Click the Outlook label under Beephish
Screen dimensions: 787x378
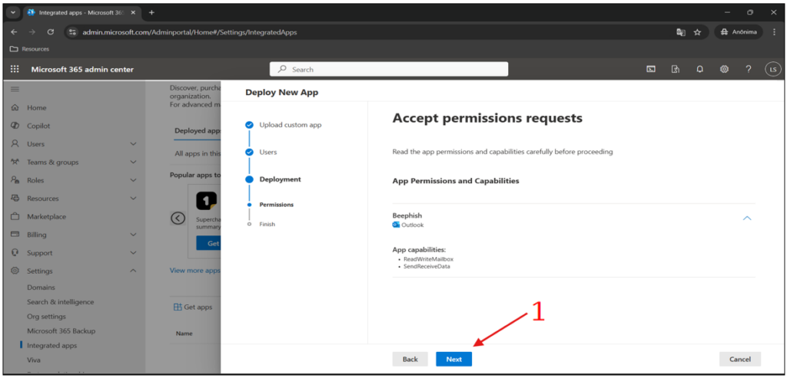413,225
